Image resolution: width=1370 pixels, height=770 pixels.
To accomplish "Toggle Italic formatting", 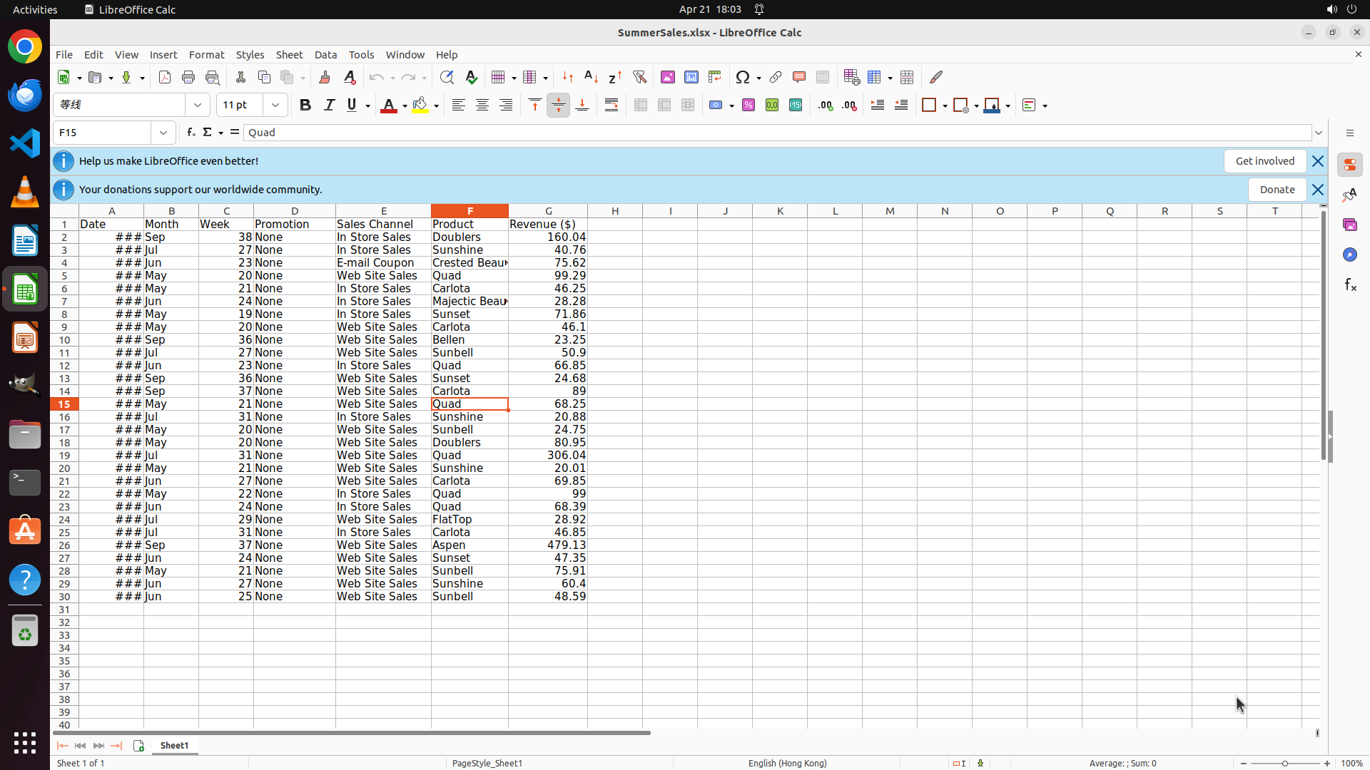I will [x=329, y=106].
